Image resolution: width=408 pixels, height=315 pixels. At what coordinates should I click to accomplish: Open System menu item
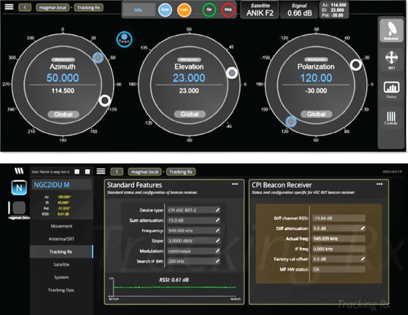tap(62, 277)
